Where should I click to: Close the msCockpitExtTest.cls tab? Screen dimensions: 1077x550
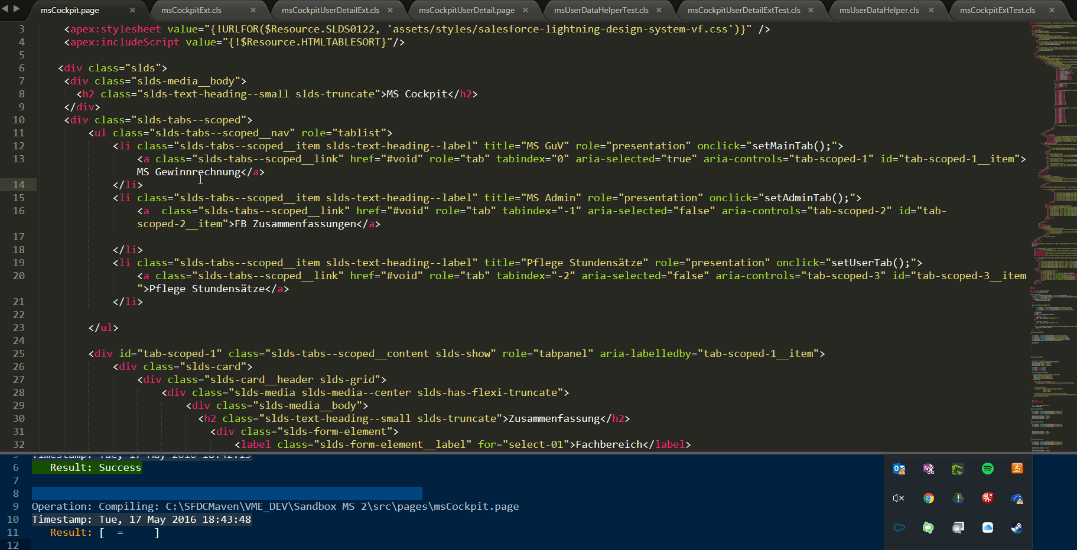click(x=1052, y=10)
